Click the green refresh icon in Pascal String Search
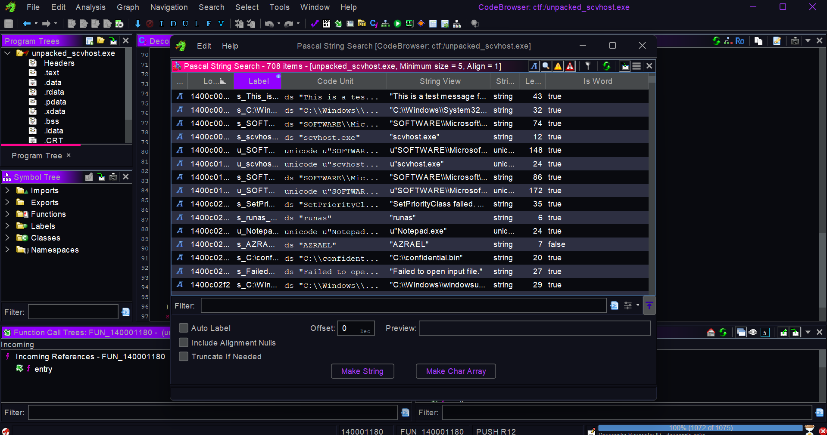The width and height of the screenshot is (827, 435). point(606,66)
